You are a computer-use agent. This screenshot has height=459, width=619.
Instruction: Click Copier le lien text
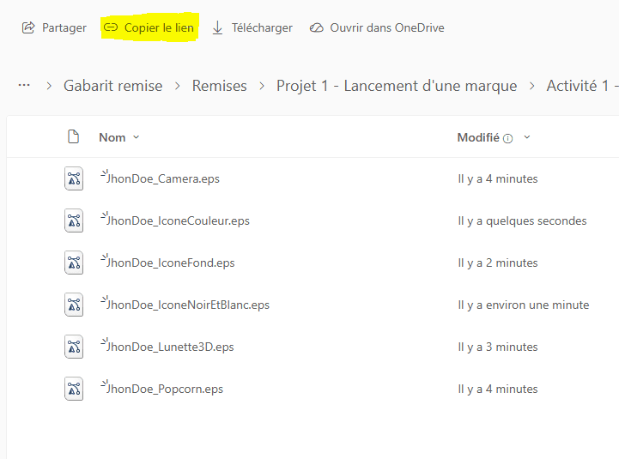point(159,27)
